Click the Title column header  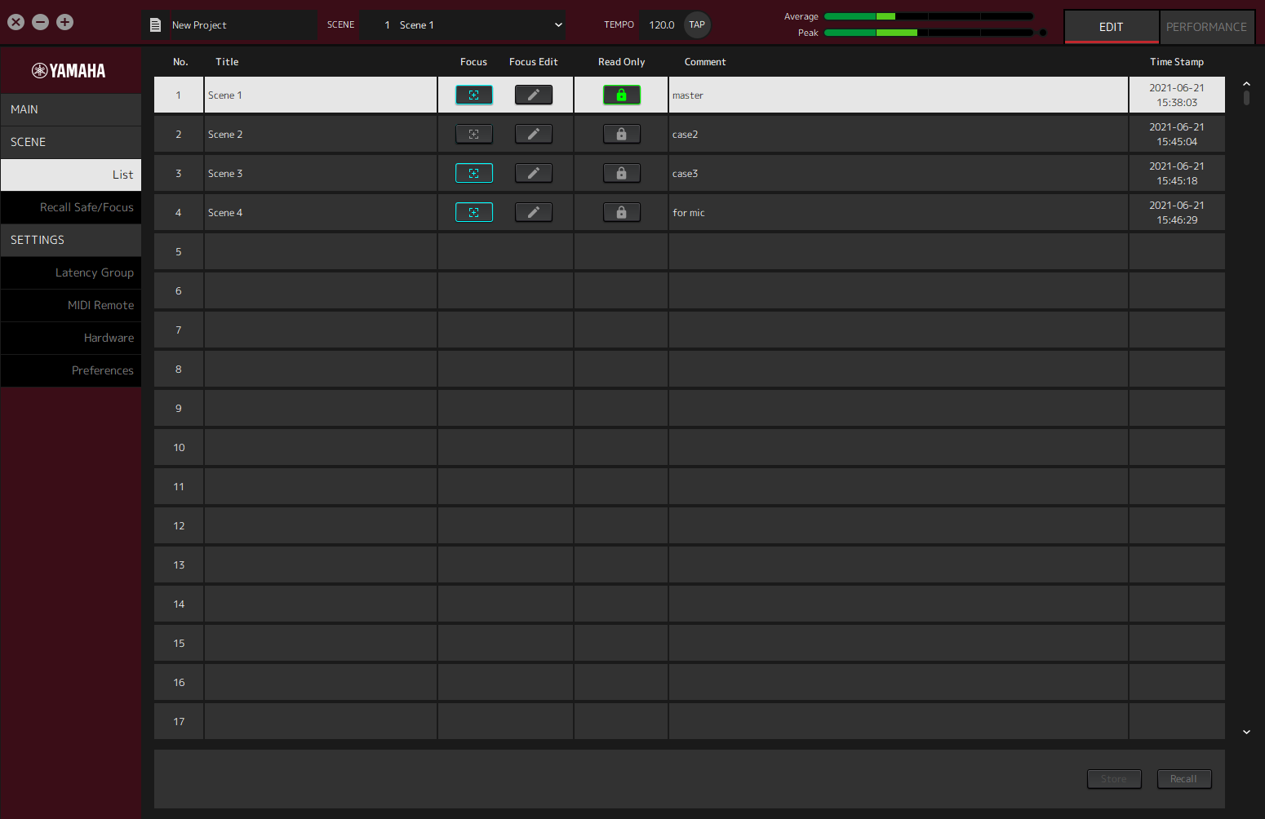pos(227,62)
